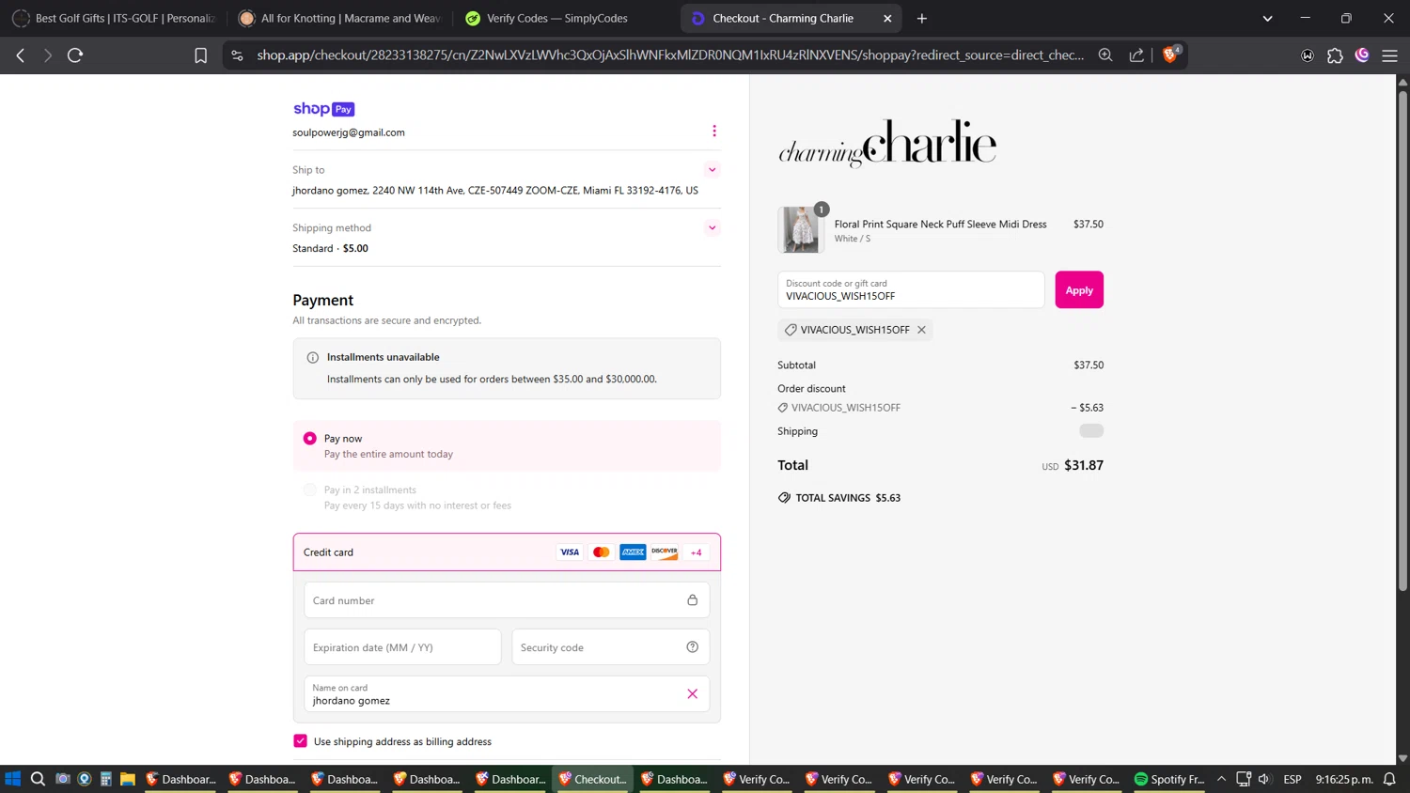Click the ESP language indicator
The width and height of the screenshot is (1410, 793).
point(1292,779)
